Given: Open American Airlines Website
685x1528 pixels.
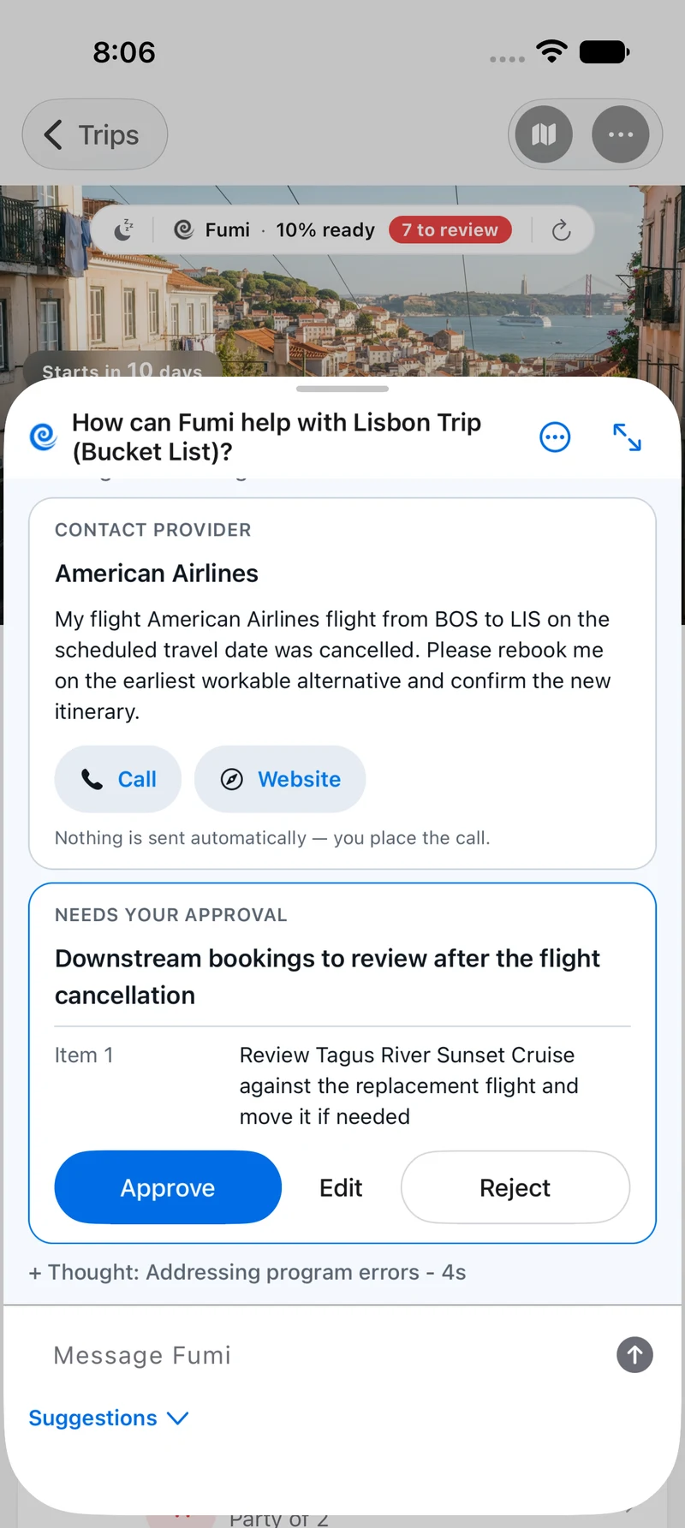Looking at the screenshot, I should coord(280,779).
